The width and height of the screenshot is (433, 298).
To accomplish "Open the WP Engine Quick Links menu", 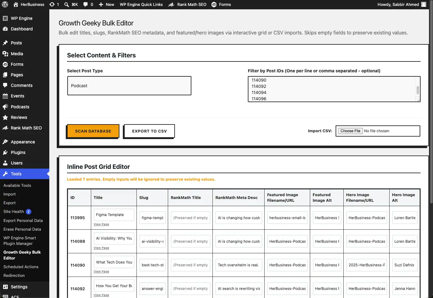I will (x=141, y=4).
